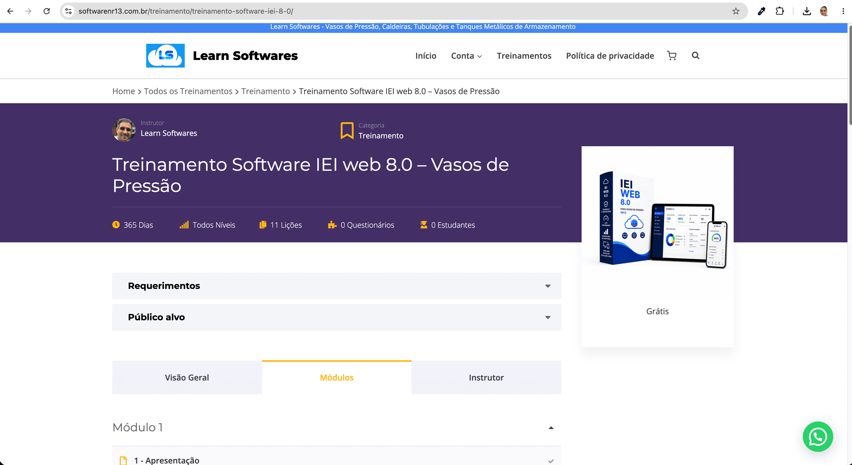
Task: Click the blue top banner text
Action: pos(423,26)
